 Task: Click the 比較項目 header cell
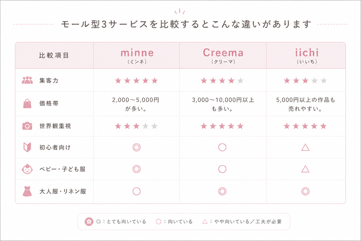54,55
